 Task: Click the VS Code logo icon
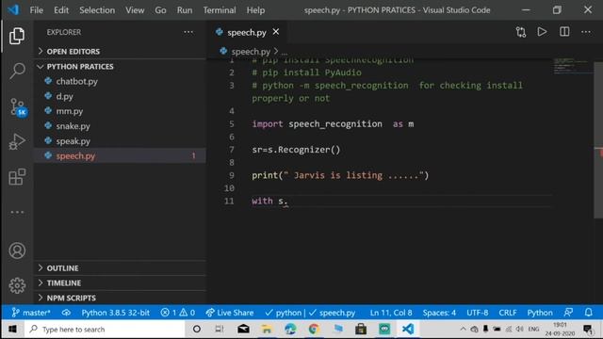tap(13, 9)
